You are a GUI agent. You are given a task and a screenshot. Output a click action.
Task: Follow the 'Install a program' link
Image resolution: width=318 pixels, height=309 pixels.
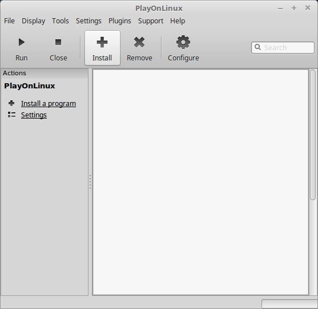49,103
